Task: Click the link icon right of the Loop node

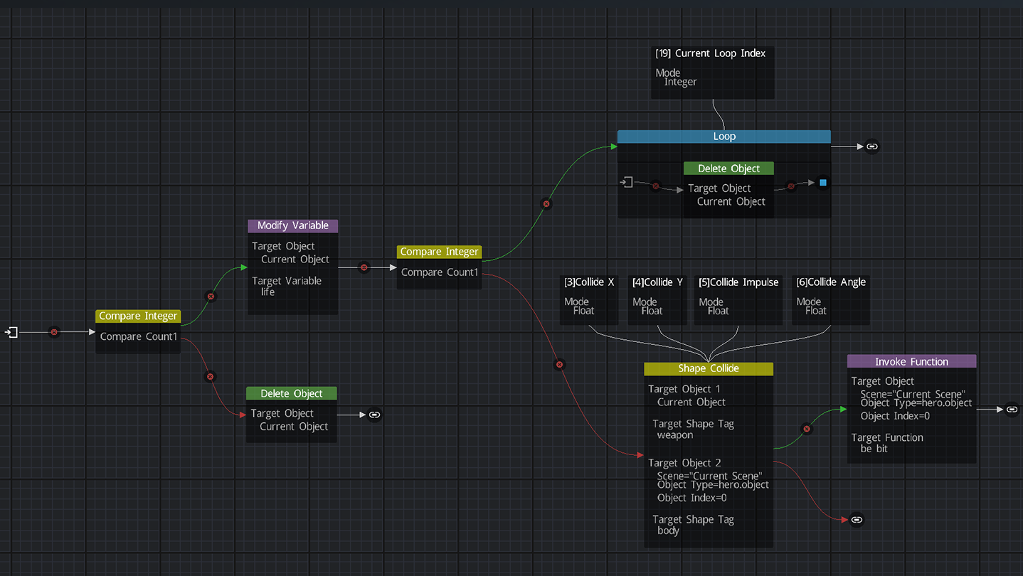Action: [x=872, y=146]
